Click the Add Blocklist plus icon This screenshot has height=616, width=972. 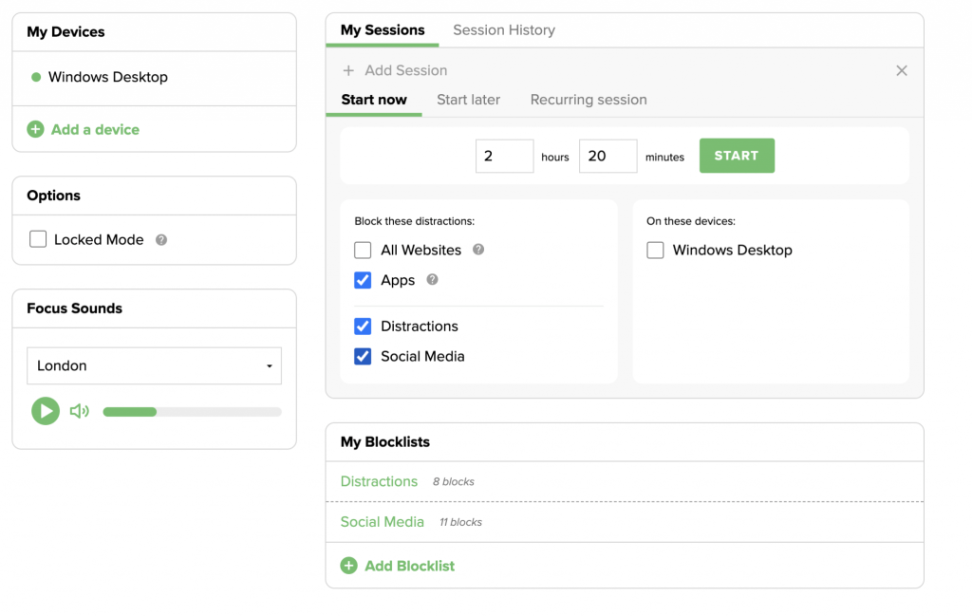(348, 565)
